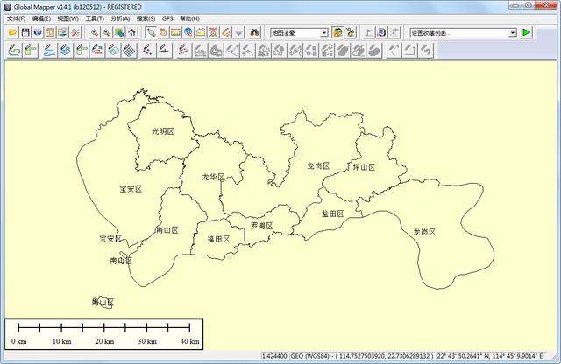Open the 帮助(H) help menu
Screen dimensions: 561x364
tap(189, 17)
